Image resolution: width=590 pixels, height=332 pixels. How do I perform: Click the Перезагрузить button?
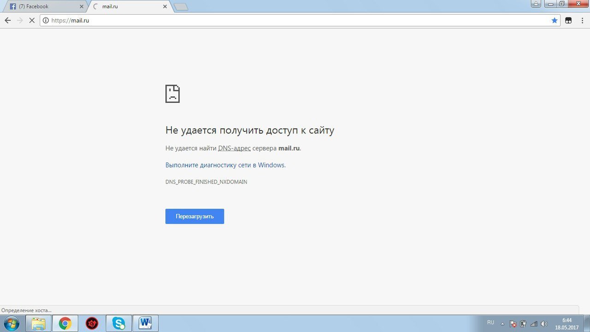[x=195, y=216]
